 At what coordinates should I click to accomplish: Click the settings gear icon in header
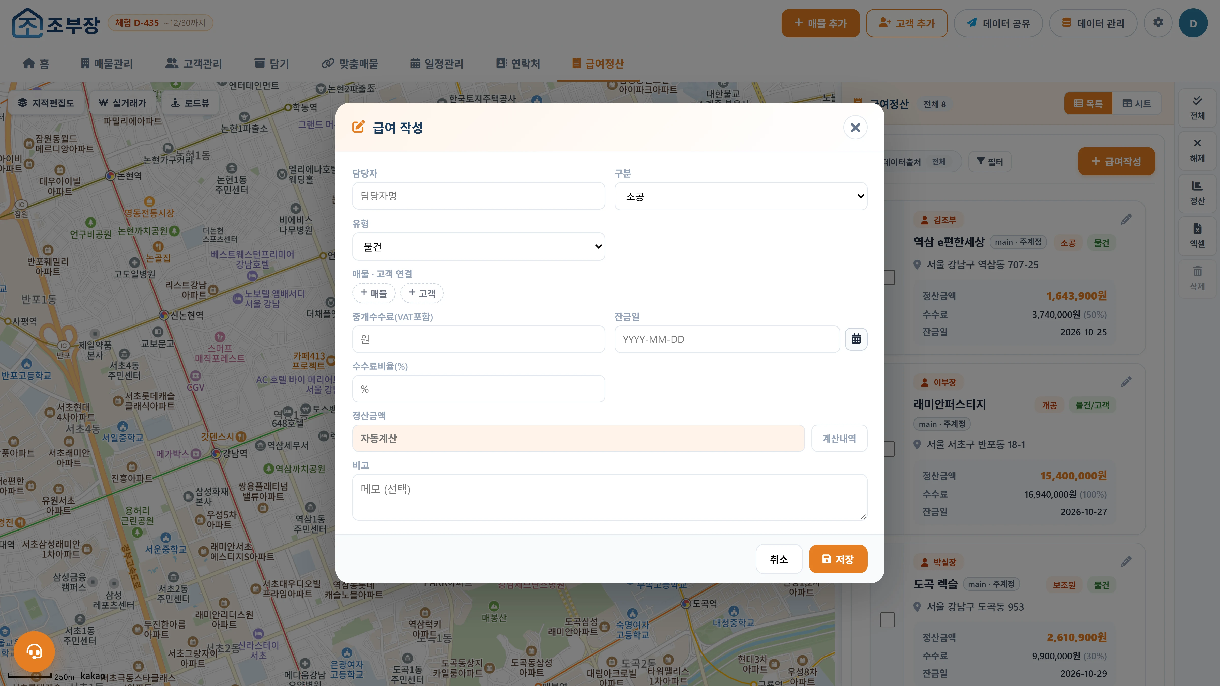coord(1157,23)
